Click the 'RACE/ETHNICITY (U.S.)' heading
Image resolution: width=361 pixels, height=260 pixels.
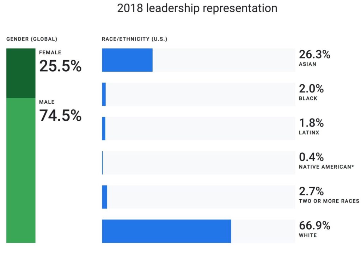point(134,39)
